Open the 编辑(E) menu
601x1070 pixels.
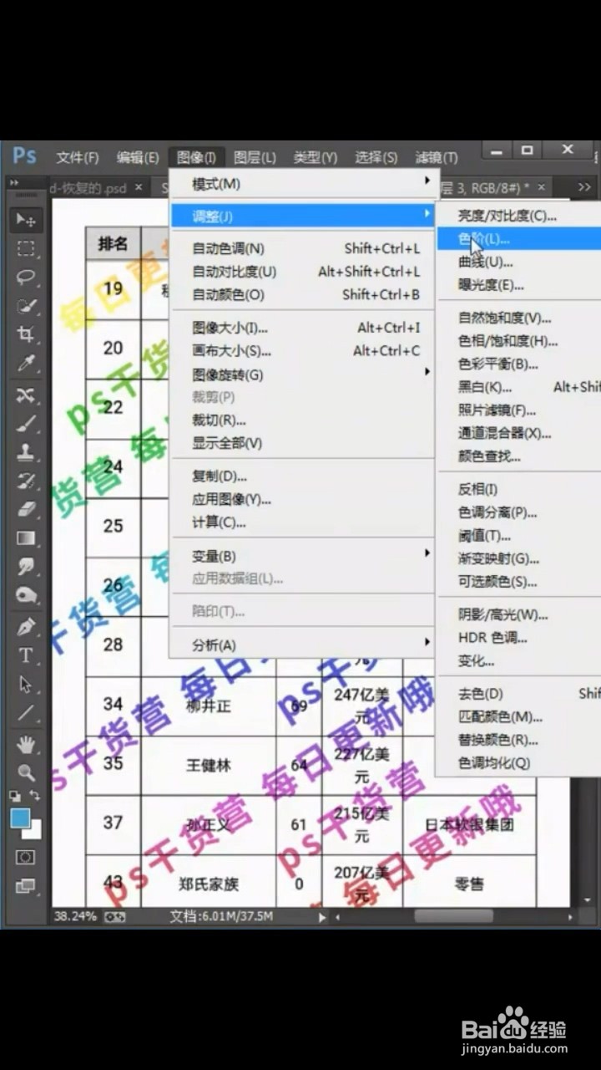coord(138,157)
